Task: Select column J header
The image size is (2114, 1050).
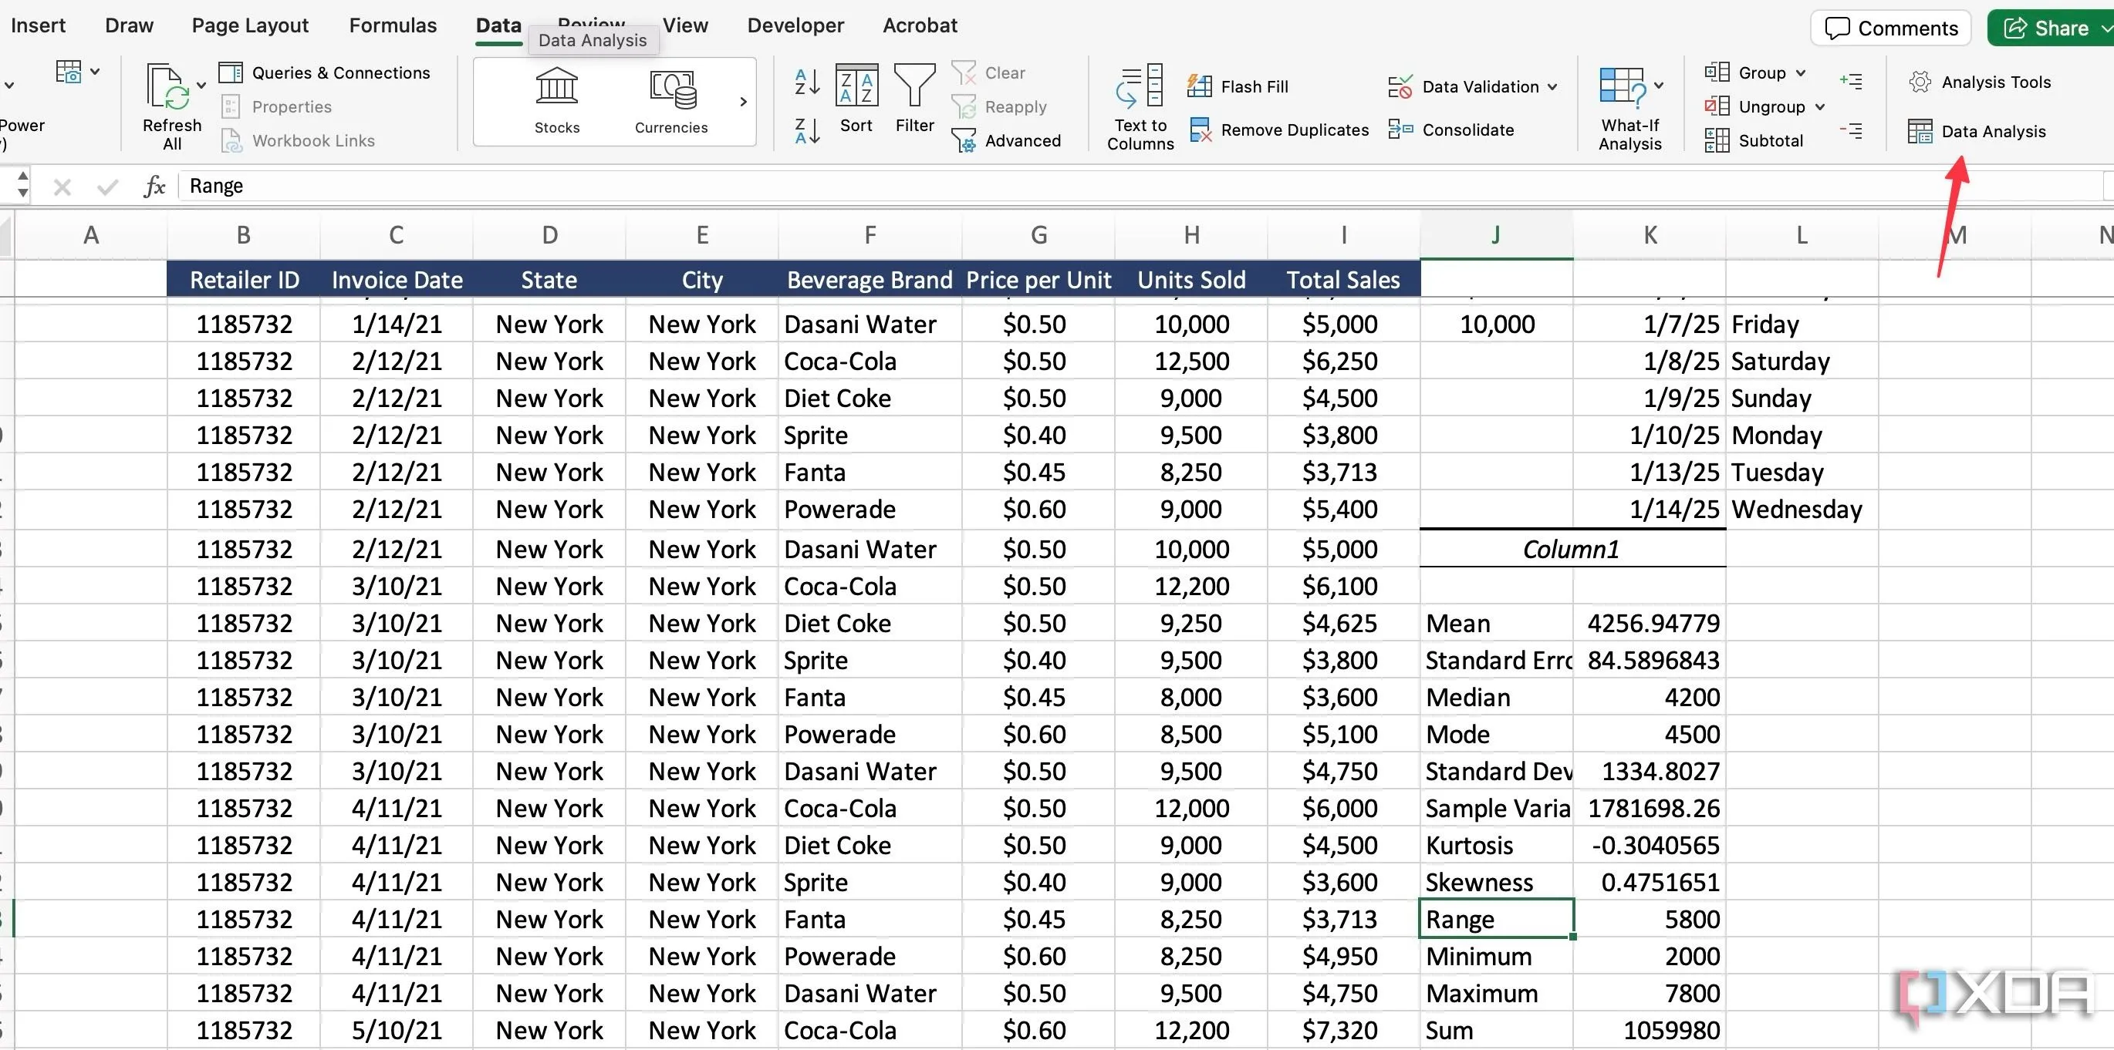Action: pyautogui.click(x=1495, y=235)
